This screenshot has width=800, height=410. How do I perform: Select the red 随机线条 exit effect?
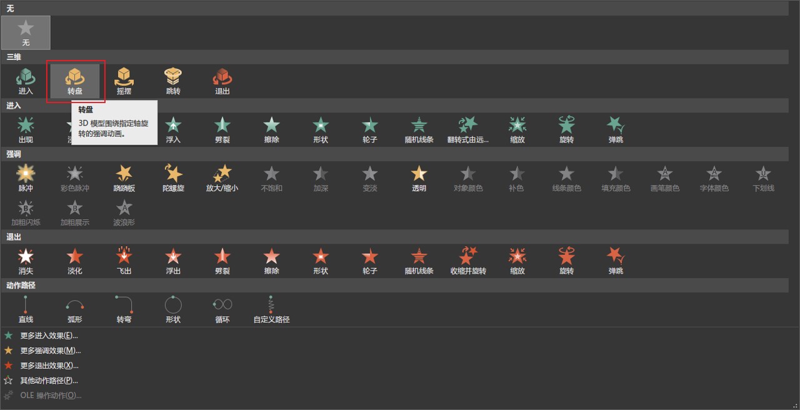coord(419,261)
